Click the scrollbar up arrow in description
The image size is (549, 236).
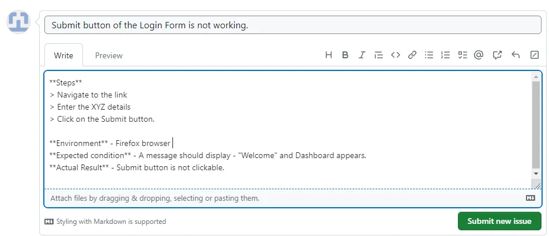tap(536, 76)
